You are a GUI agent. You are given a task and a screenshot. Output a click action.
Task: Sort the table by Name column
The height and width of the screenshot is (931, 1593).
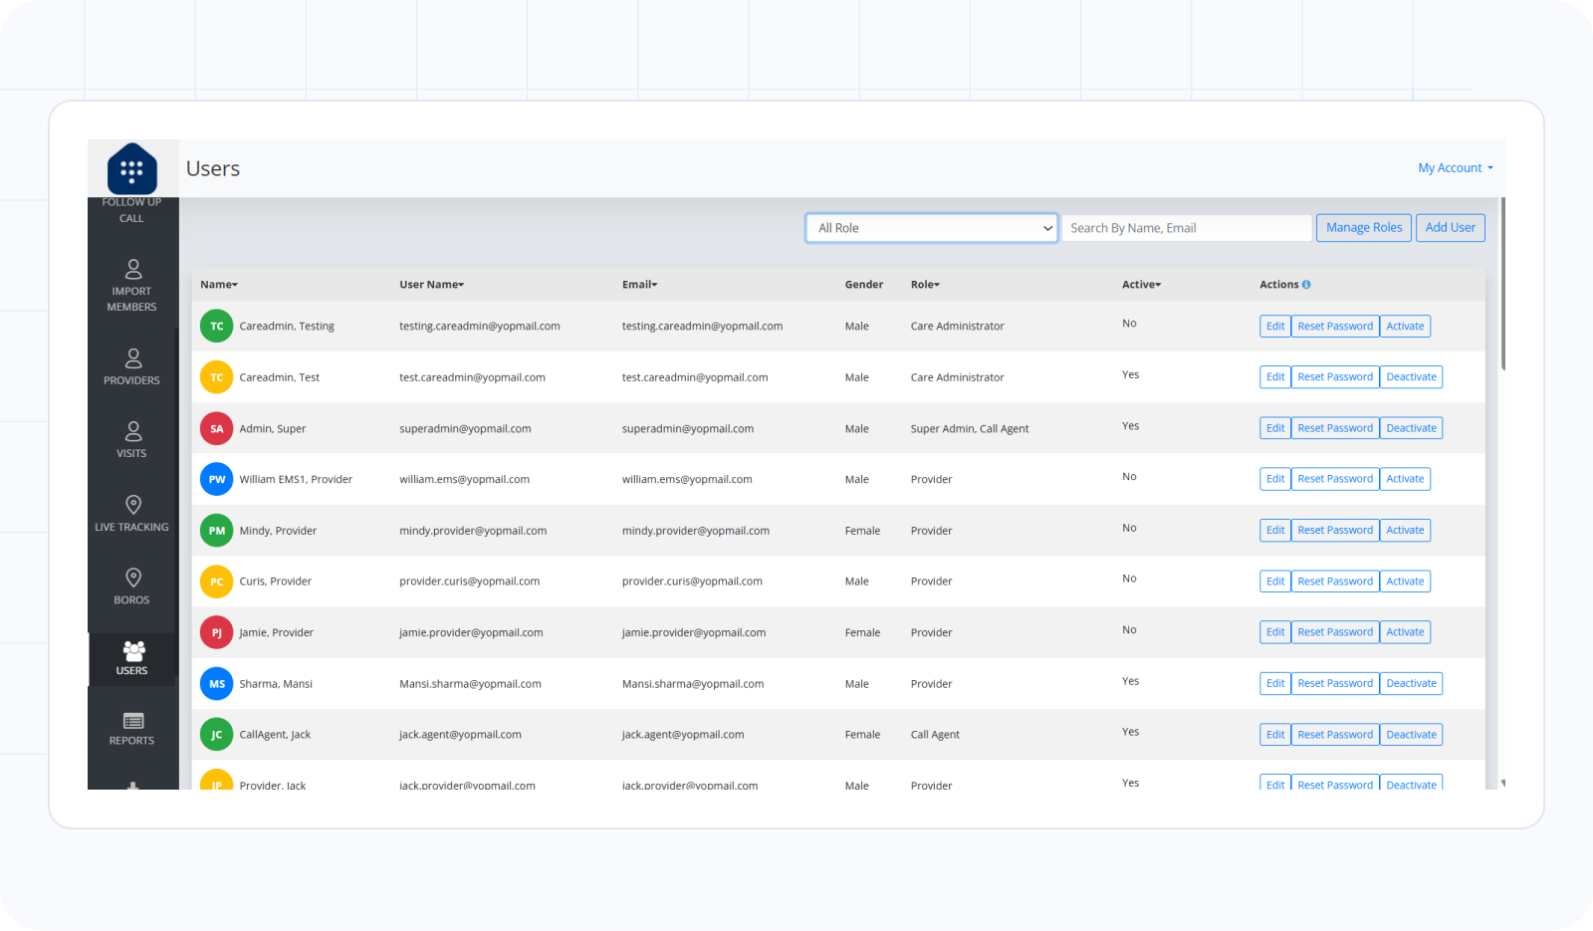click(x=219, y=285)
